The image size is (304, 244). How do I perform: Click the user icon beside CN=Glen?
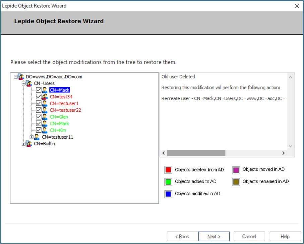click(x=45, y=117)
